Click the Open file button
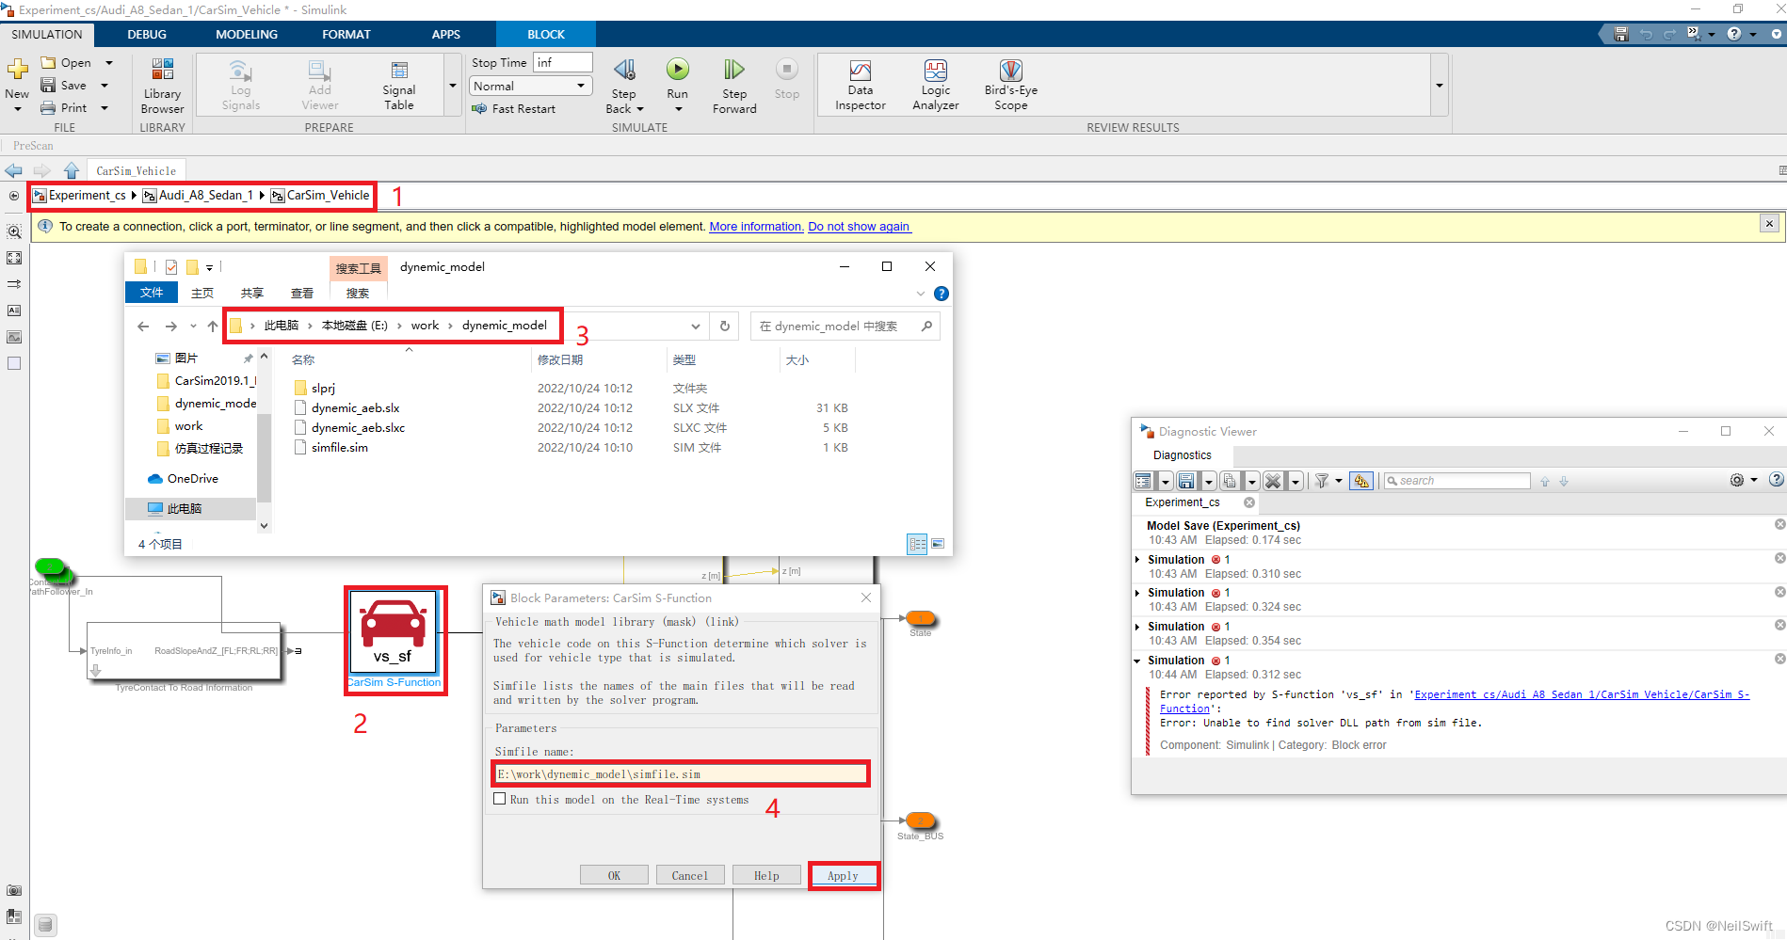This screenshot has height=940, width=1787. tap(67, 63)
